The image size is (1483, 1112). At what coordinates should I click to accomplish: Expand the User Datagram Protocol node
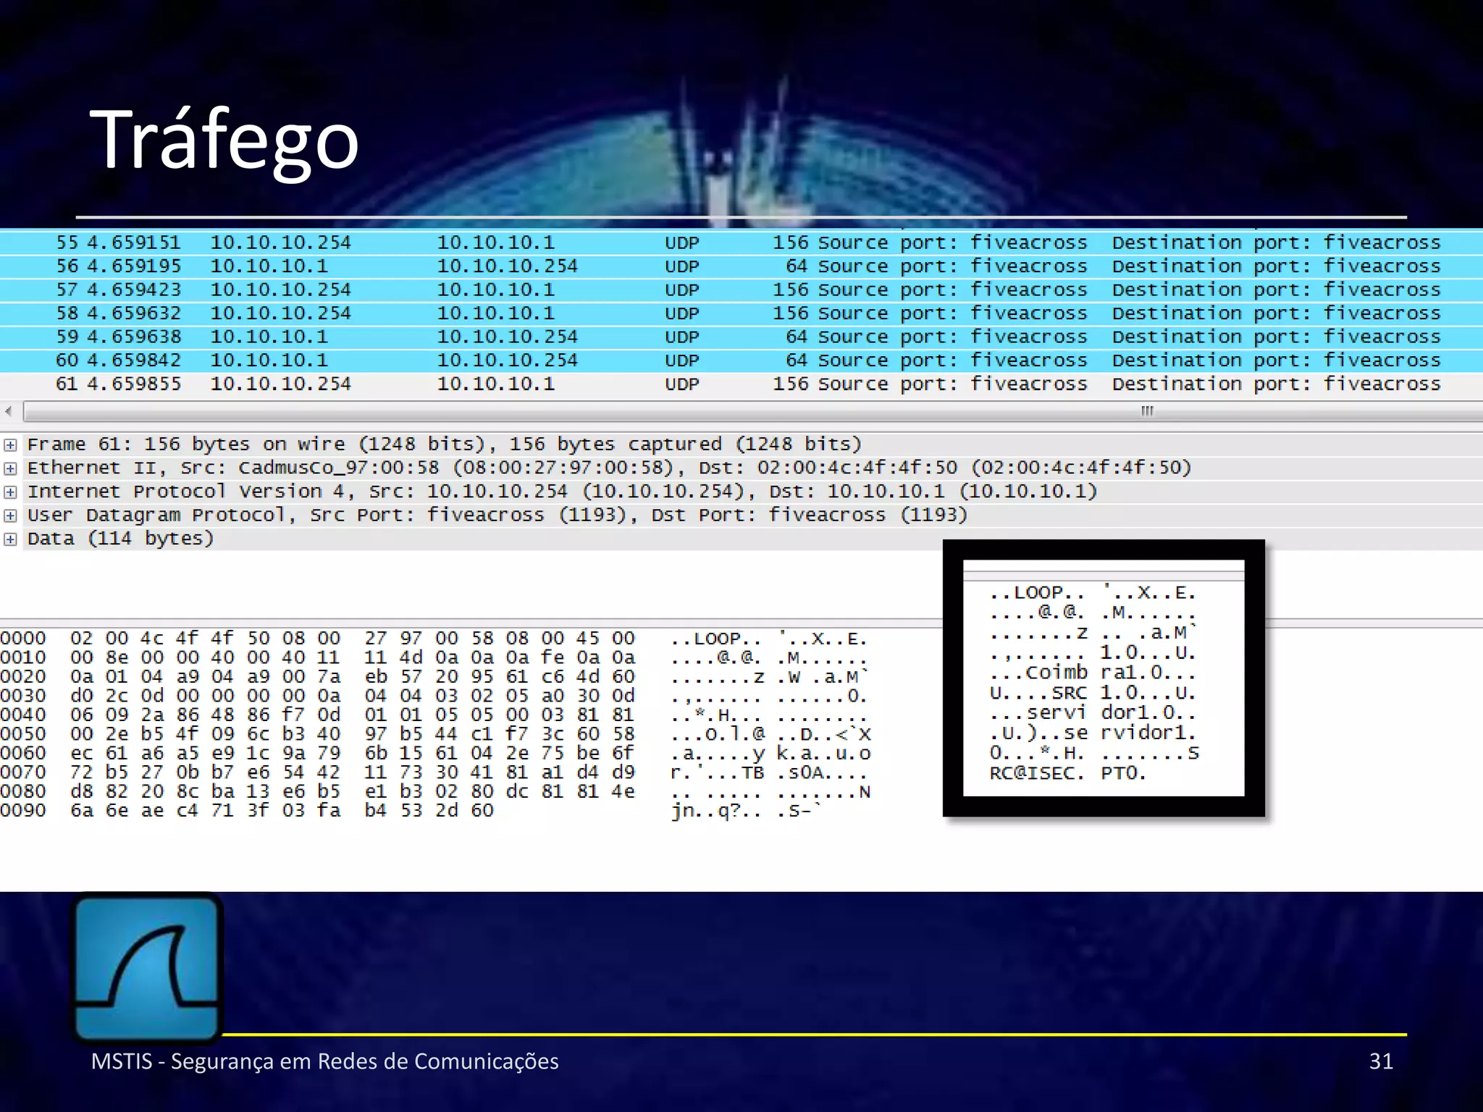pos(10,515)
